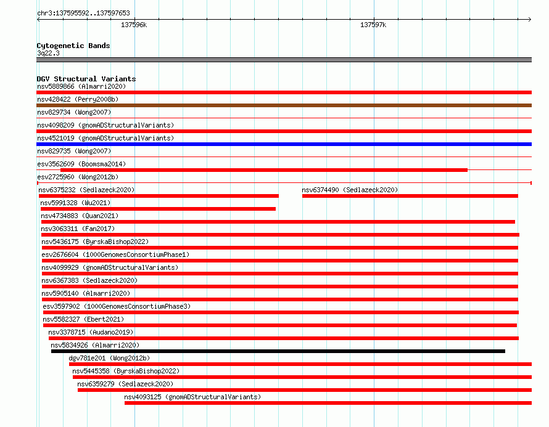Image resolution: width=549 pixels, height=427 pixels.
Task: Click the gray 3q22.3 cytogenetic band bar
Action: (284, 60)
